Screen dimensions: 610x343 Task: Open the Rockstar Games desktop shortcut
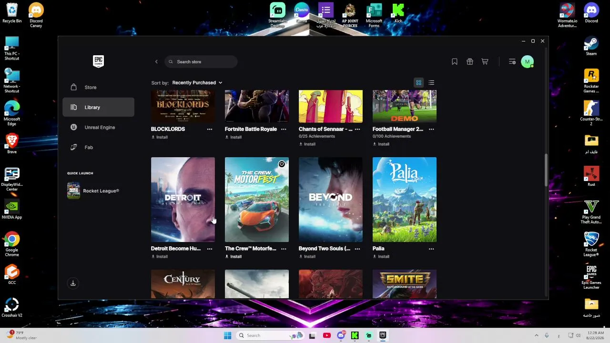tap(591, 81)
